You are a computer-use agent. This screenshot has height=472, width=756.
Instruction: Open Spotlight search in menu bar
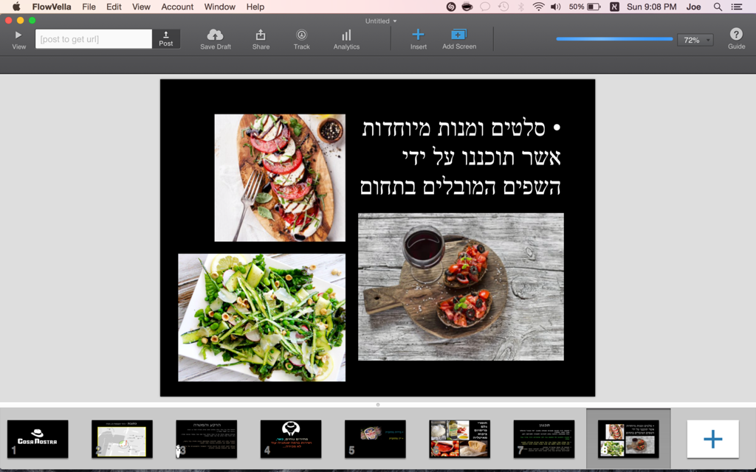pyautogui.click(x=718, y=7)
